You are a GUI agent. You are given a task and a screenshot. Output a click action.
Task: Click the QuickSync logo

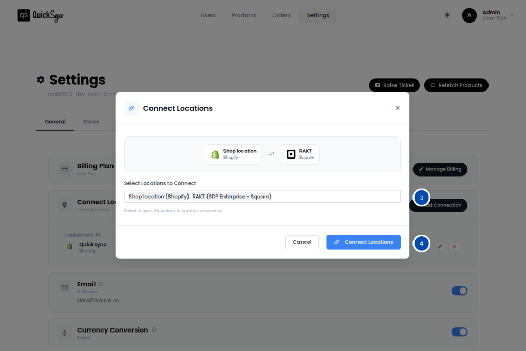[x=41, y=15]
